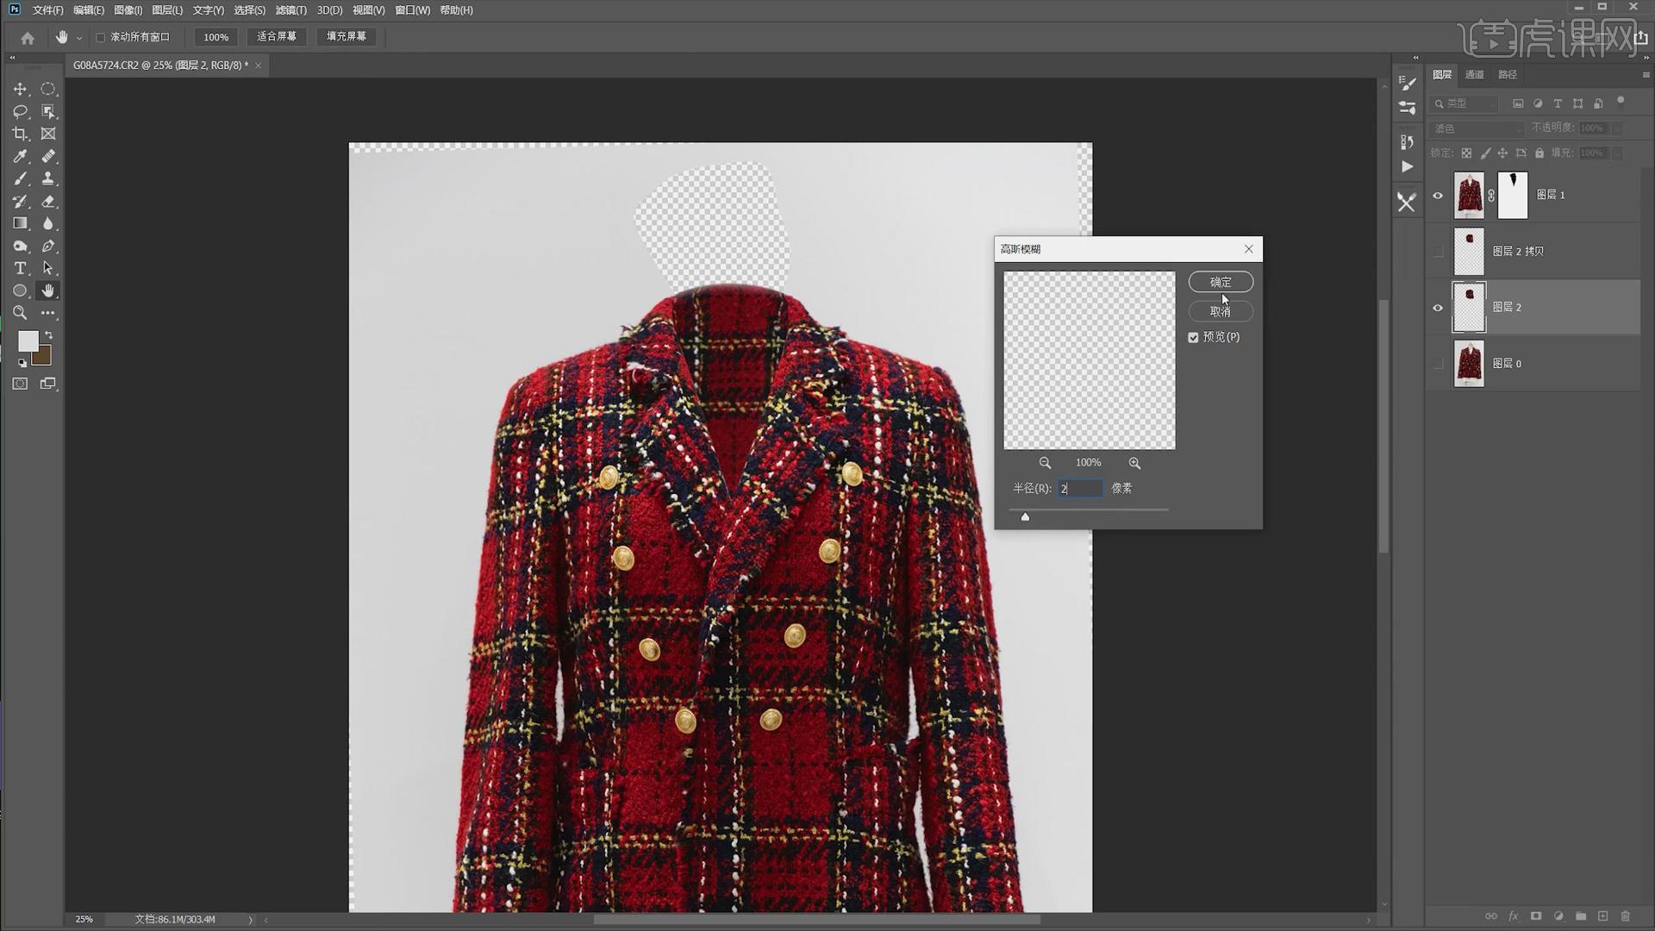Select the Eyedropper tool
The height and width of the screenshot is (931, 1655).
pos(20,156)
